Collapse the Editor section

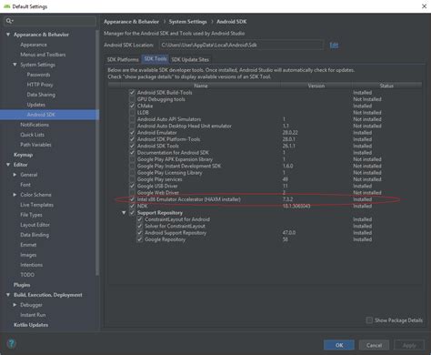(8, 165)
